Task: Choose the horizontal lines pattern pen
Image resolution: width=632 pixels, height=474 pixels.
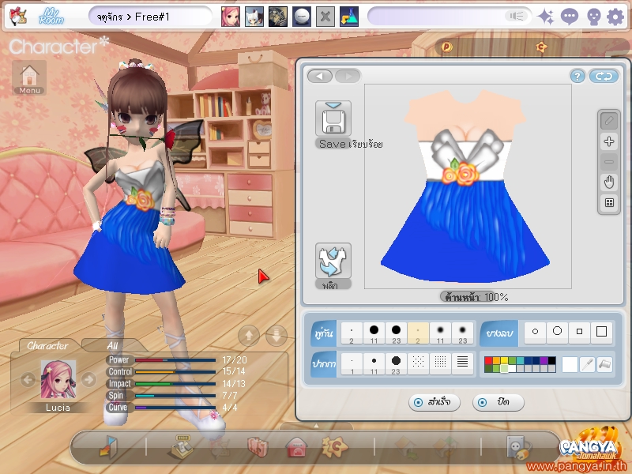Action: click(x=462, y=364)
